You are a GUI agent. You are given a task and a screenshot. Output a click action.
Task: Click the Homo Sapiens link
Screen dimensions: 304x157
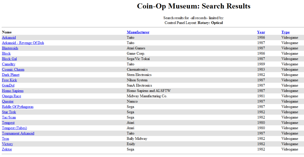click(x=13, y=91)
